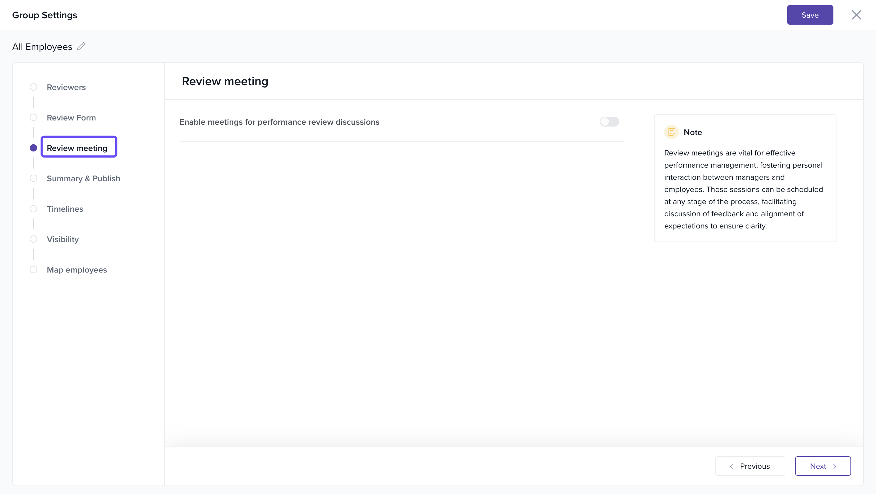This screenshot has height=494, width=876.
Task: Click the left chevron on Previous
Action: (x=732, y=466)
